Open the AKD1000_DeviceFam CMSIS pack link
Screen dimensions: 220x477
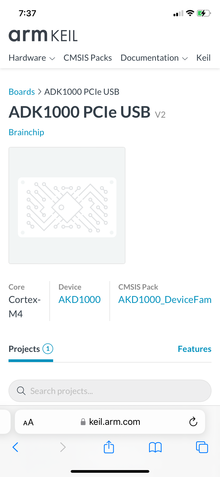click(x=165, y=300)
